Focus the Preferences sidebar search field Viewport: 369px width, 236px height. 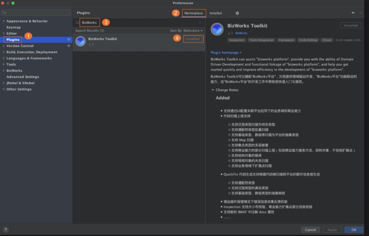(36, 13)
